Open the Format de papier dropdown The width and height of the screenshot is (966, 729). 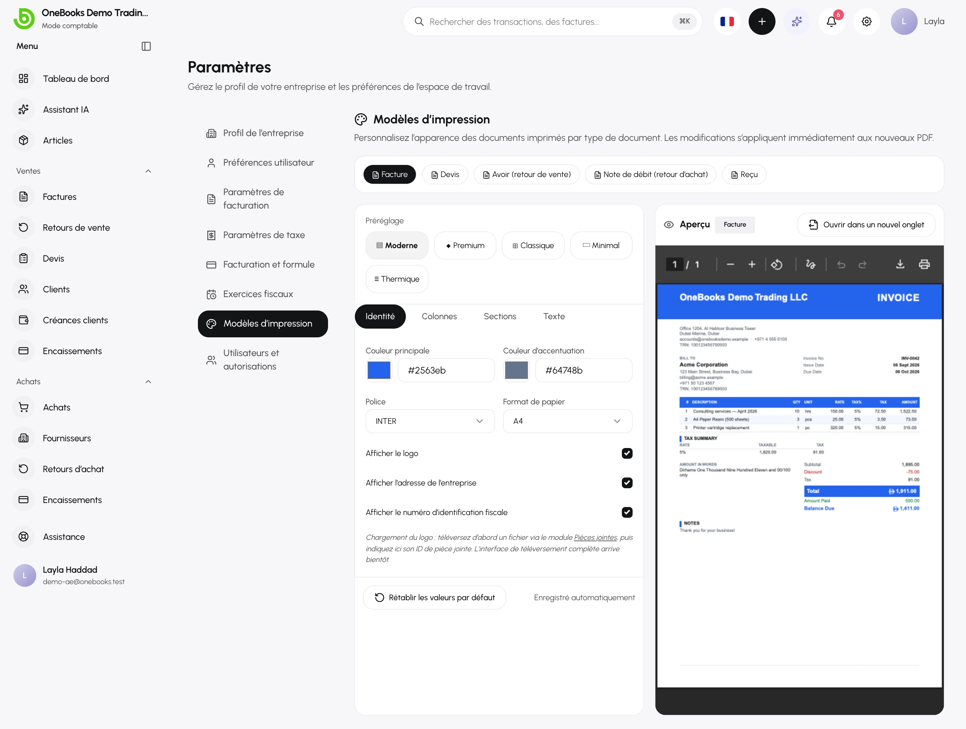pos(568,421)
